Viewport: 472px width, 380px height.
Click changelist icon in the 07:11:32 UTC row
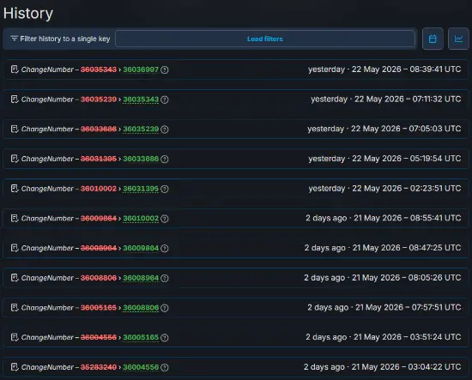pyautogui.click(x=15, y=100)
